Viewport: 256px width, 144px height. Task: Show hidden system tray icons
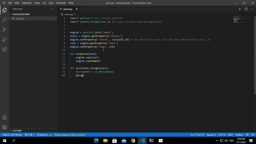point(217,140)
